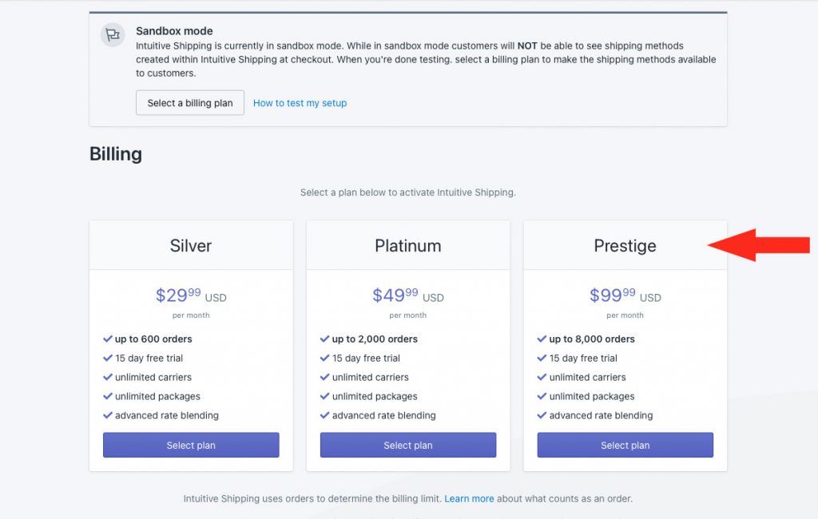This screenshot has height=519, width=818.
Task: Click the red arrow pointing at Prestige
Action: (759, 244)
